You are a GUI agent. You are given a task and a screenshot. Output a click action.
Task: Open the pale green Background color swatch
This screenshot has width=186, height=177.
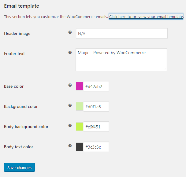click(80, 106)
